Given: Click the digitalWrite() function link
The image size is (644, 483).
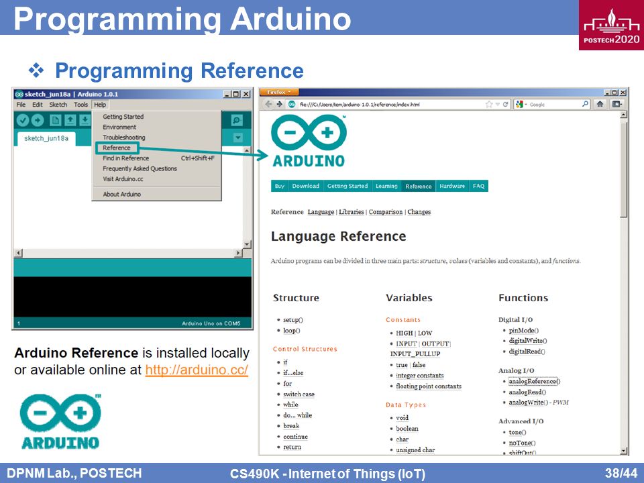Looking at the screenshot, I should pos(528,341).
